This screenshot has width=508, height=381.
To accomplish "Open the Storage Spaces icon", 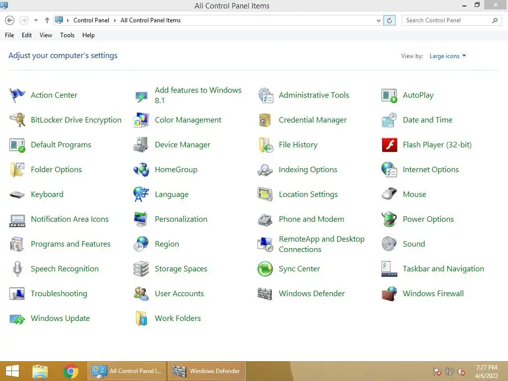I will tap(141, 269).
